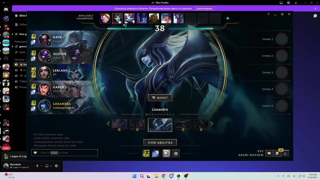This screenshot has height=180, width=320.
Task: Select the locked skin thumbnail just right of center
Action: [x=183, y=124]
